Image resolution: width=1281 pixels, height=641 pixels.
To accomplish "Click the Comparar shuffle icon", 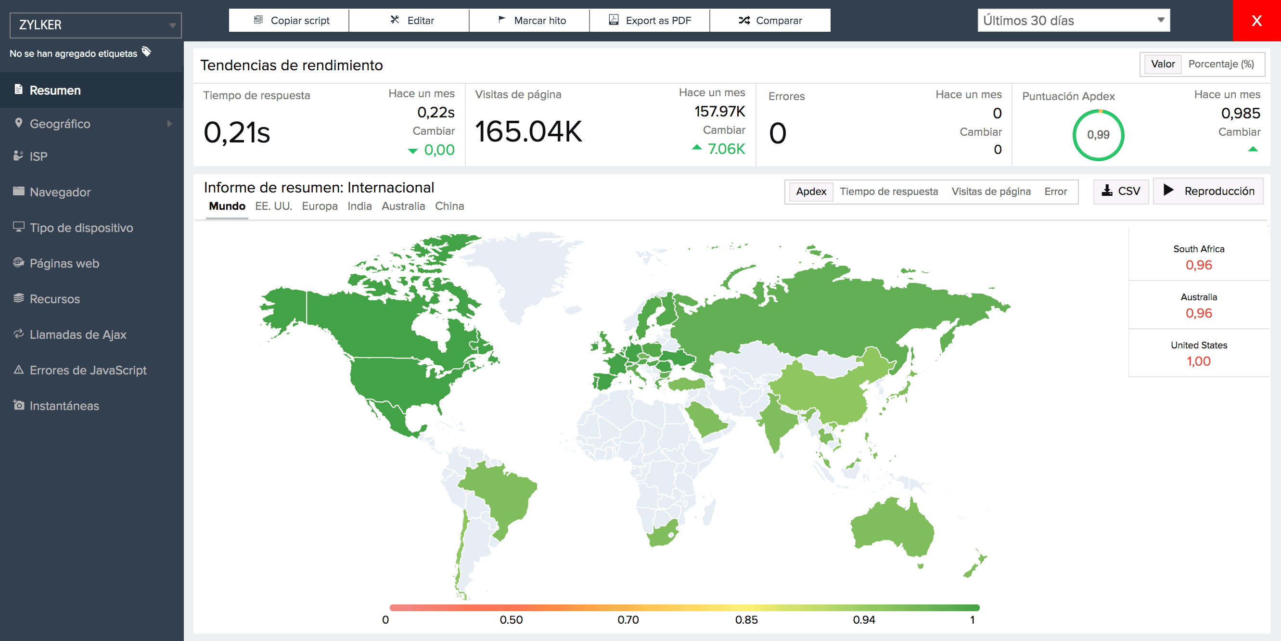I will tap(744, 20).
